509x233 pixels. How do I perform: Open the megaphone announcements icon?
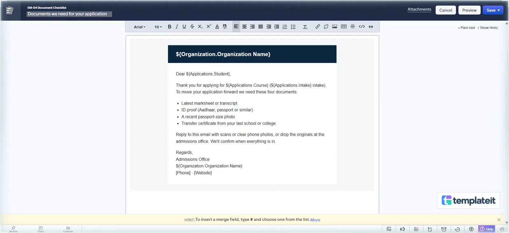pos(402,229)
